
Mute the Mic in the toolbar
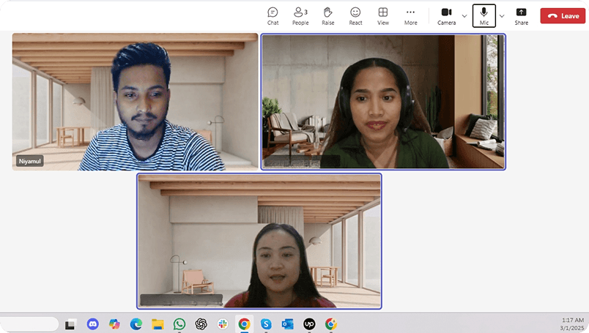pyautogui.click(x=484, y=15)
